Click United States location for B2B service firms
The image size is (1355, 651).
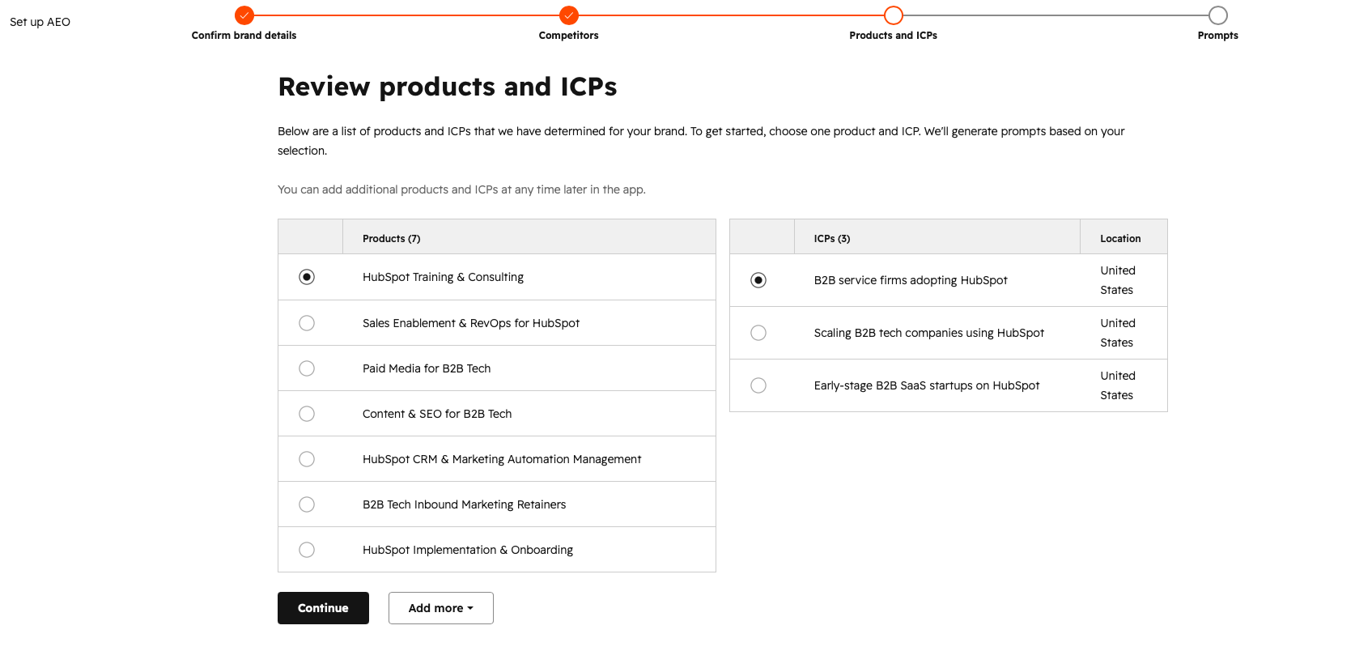(x=1118, y=280)
